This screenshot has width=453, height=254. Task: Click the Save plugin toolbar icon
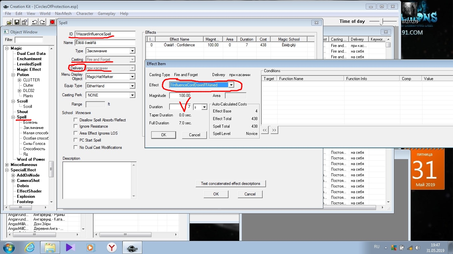17,22
